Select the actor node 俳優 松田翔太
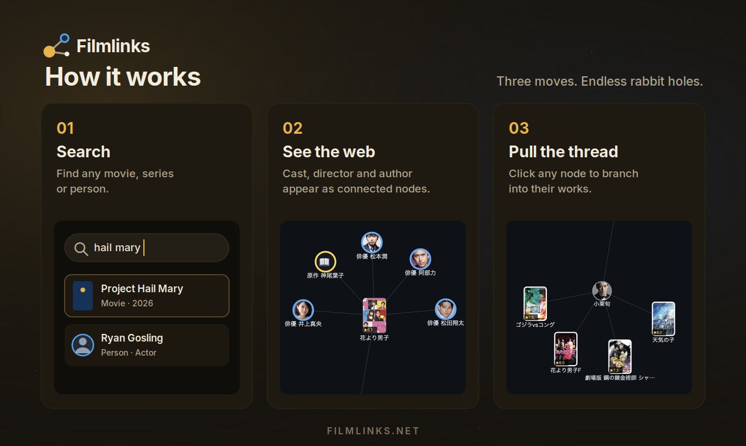 (446, 309)
